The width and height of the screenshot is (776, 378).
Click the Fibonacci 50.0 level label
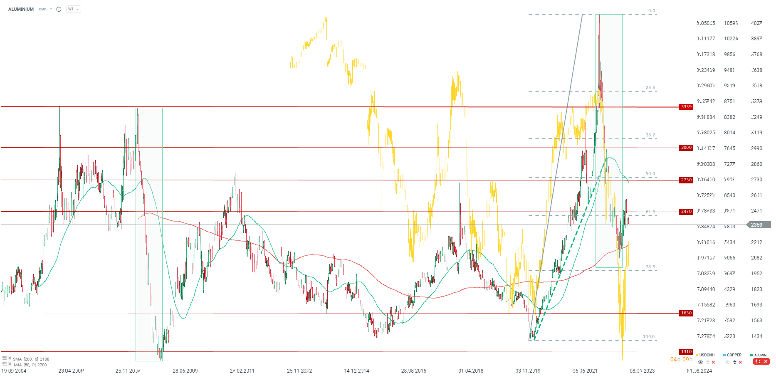(x=650, y=174)
